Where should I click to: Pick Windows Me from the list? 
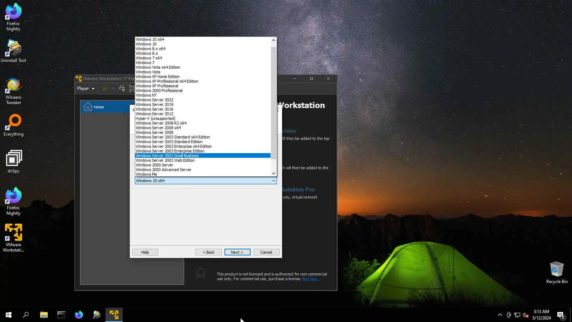(203, 174)
